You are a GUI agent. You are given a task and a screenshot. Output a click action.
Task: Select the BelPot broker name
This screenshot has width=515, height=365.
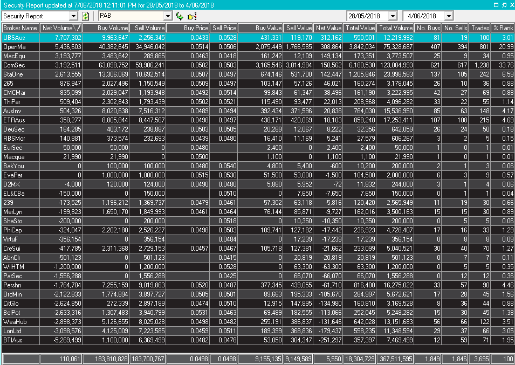coord(12,313)
